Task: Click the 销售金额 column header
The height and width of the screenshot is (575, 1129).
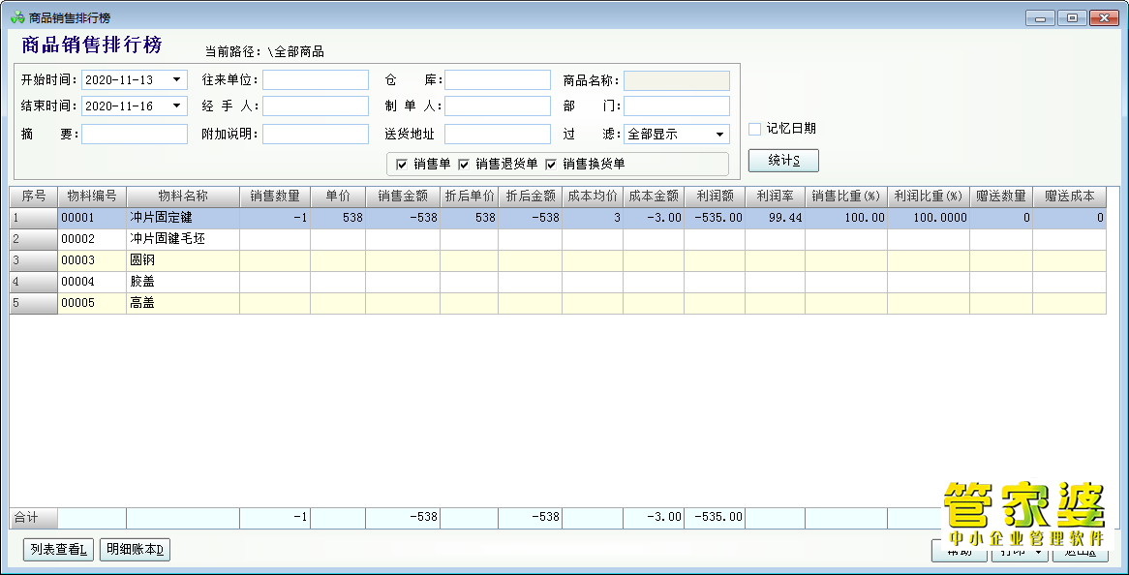Action: (403, 197)
